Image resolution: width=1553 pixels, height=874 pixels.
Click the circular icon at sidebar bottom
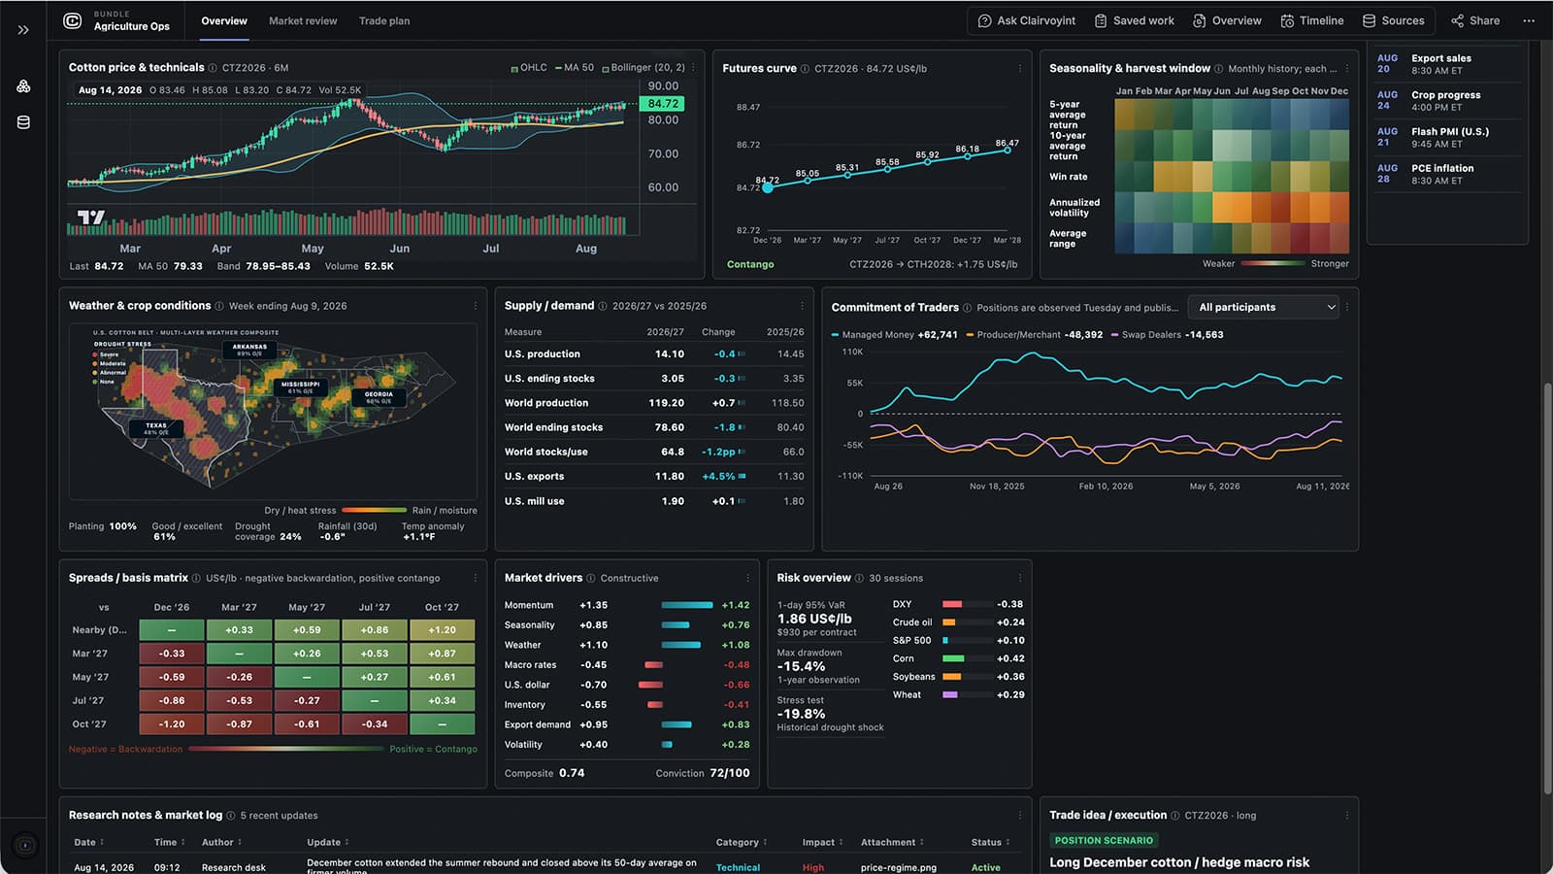tap(25, 846)
